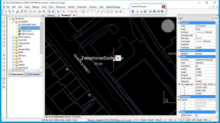
Task: Click the Rotate tool icon in the toolbar
Action: pyautogui.click(x=31, y=11)
